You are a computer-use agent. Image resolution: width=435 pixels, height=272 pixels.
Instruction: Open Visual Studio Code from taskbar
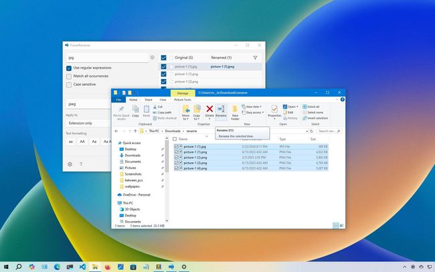[82, 267]
